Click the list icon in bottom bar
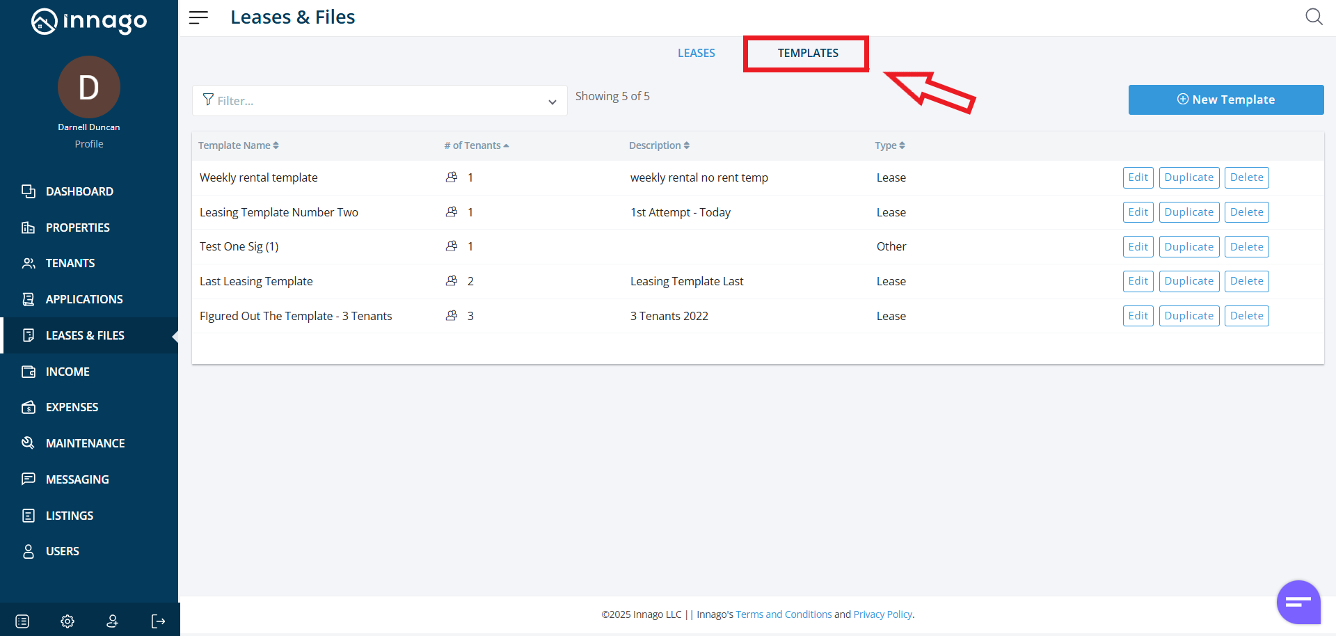 click(22, 621)
